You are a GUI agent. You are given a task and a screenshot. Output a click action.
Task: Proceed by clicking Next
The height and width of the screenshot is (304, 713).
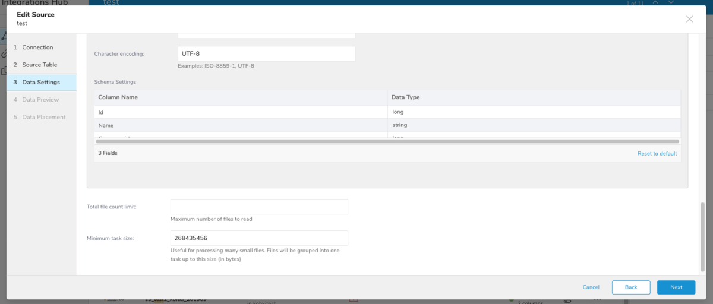pyautogui.click(x=676, y=287)
